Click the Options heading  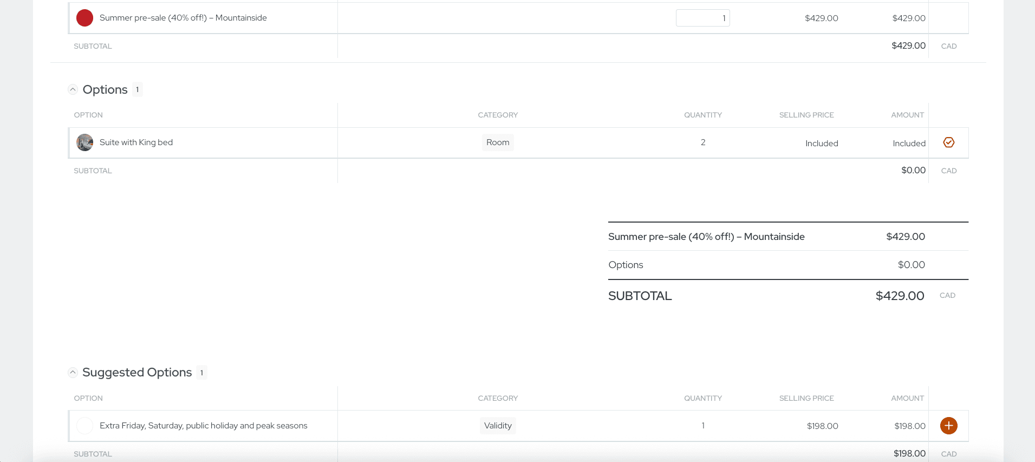pos(105,89)
